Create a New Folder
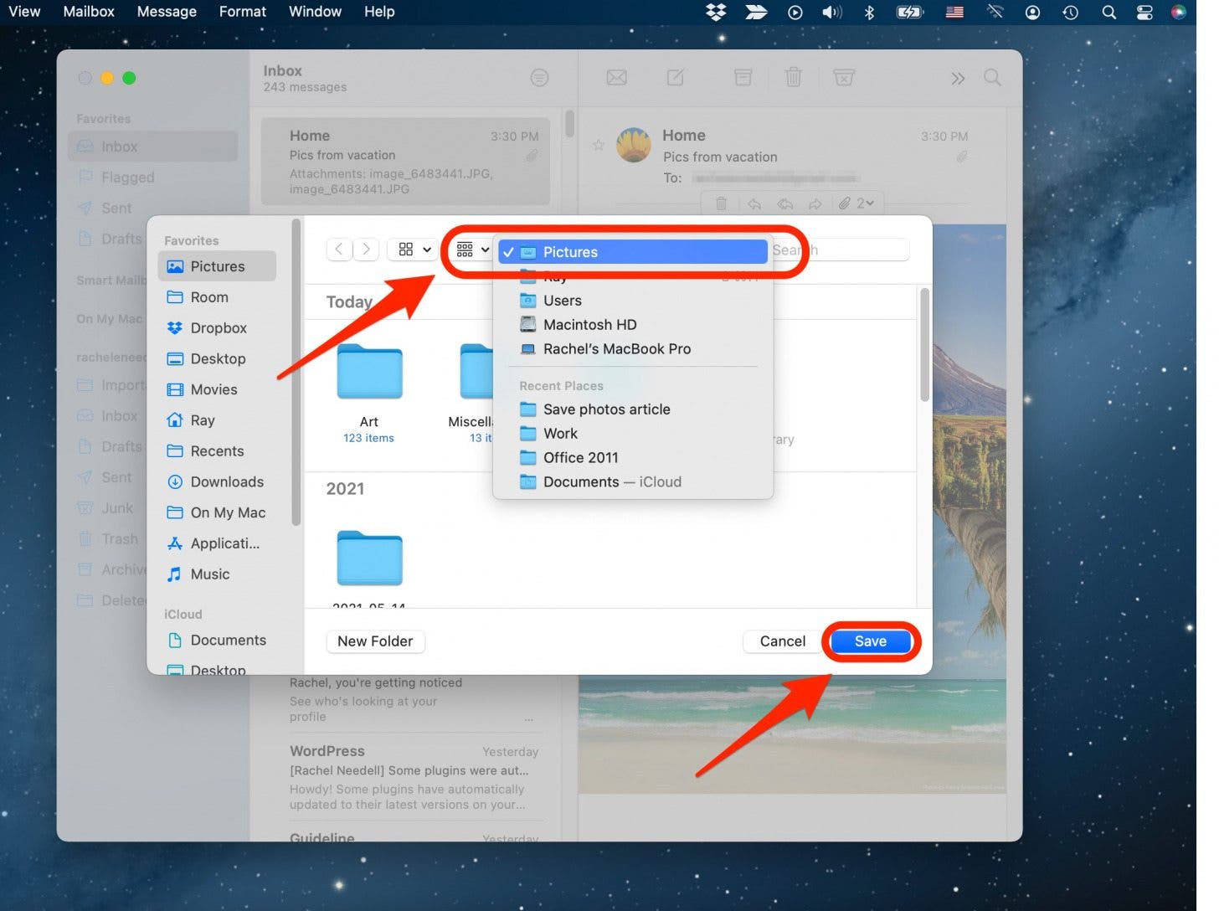1219x911 pixels. click(375, 641)
